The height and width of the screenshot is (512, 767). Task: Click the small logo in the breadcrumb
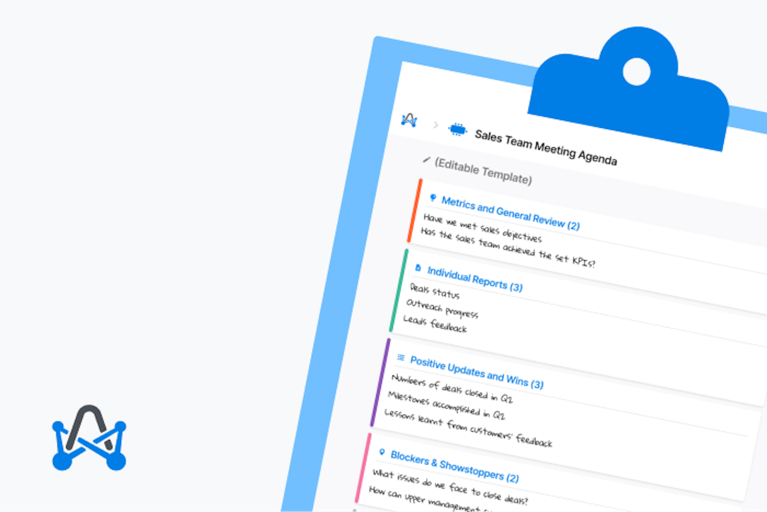409,120
